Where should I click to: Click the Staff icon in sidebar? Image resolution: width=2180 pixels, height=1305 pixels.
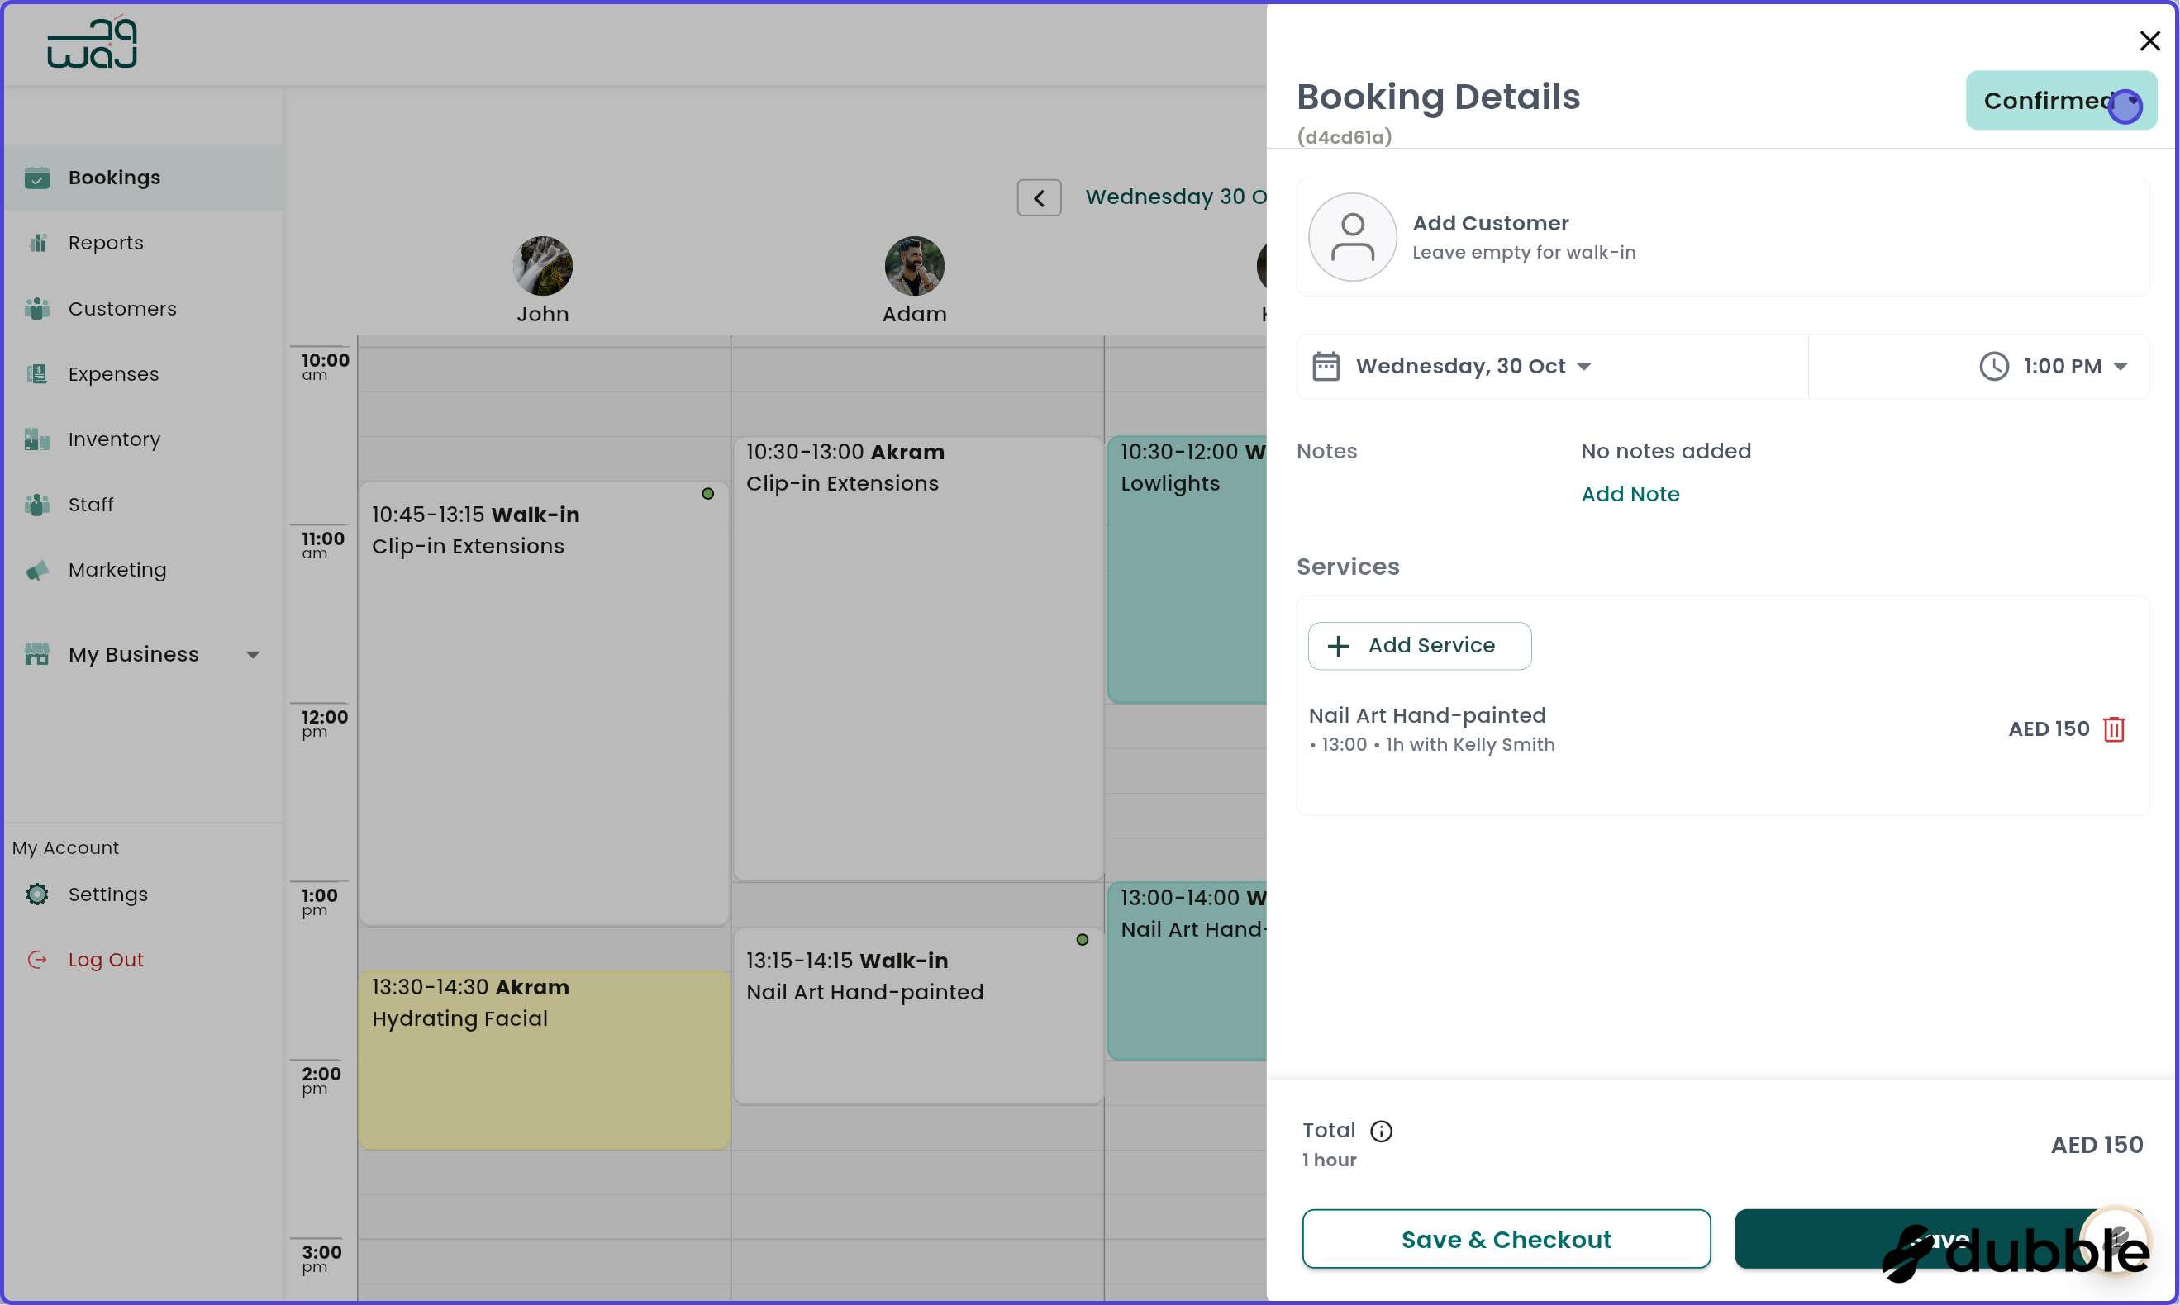click(37, 504)
